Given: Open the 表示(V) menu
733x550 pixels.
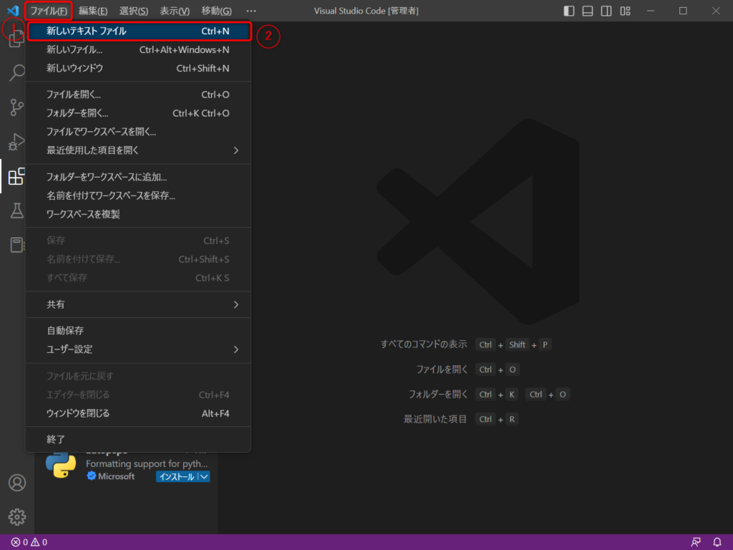Looking at the screenshot, I should point(175,11).
